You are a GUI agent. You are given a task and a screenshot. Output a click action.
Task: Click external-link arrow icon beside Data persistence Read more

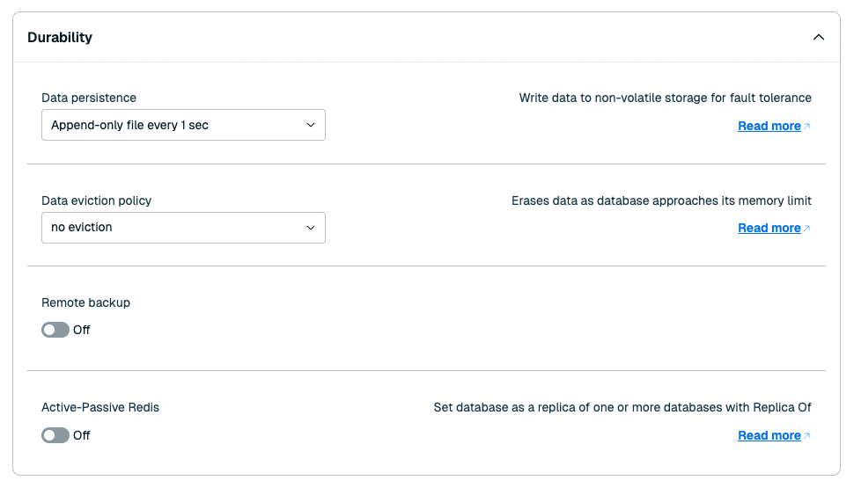(807, 127)
